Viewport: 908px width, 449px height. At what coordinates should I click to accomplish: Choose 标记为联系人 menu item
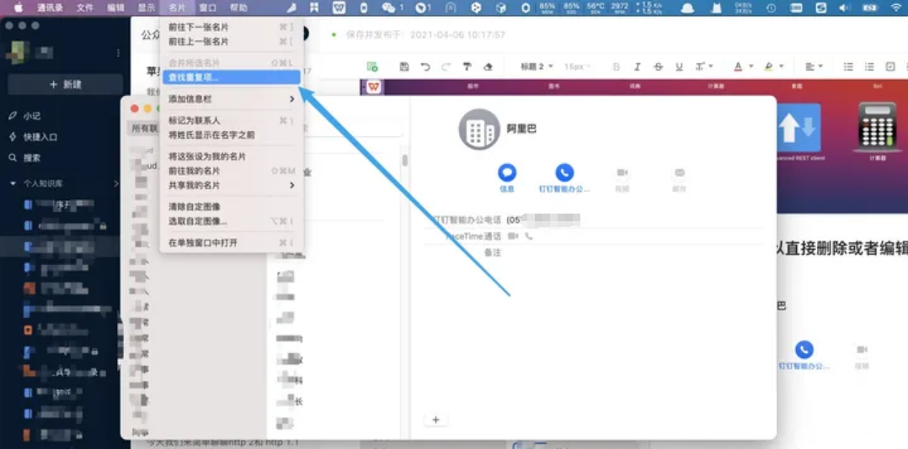(x=231, y=120)
